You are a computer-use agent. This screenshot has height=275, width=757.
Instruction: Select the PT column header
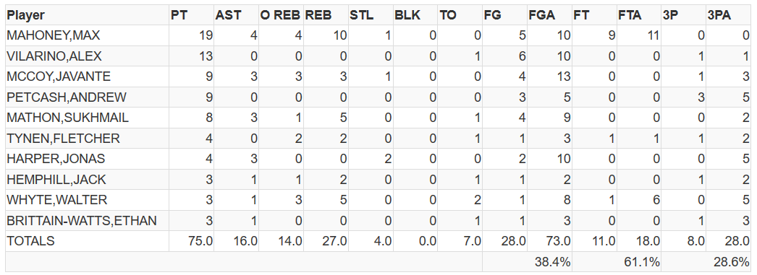pyautogui.click(x=179, y=15)
